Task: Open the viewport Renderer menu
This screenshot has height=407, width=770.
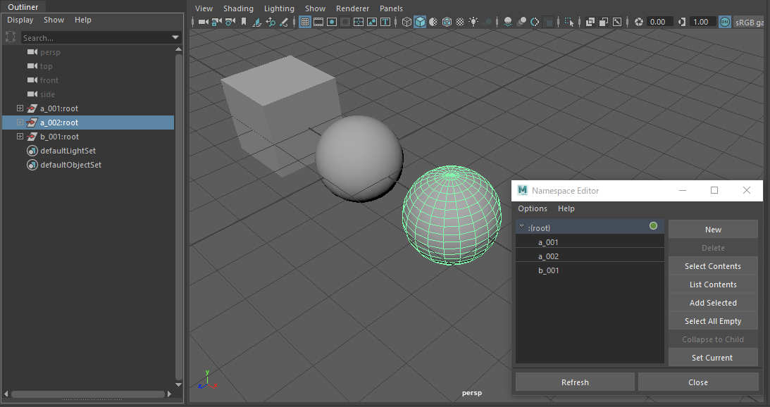Action: 352,8
